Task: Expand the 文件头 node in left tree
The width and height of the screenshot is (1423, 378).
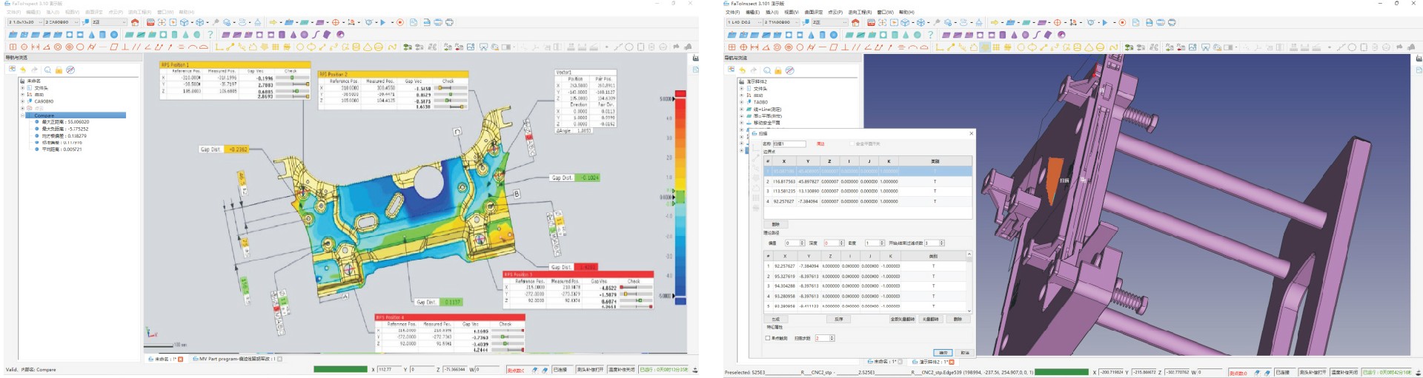Action: point(23,88)
